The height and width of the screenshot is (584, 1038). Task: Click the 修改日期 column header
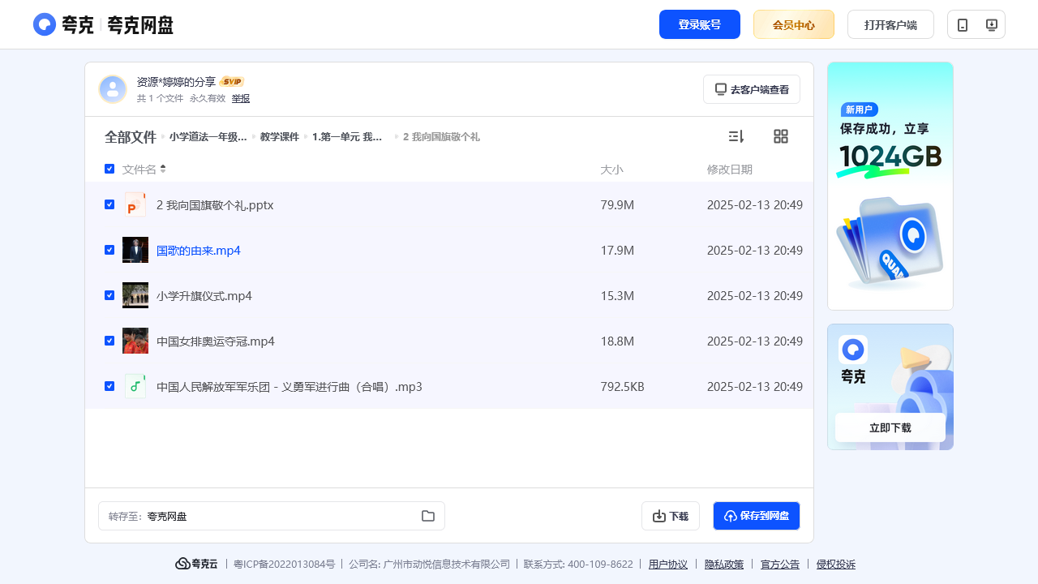[730, 170]
